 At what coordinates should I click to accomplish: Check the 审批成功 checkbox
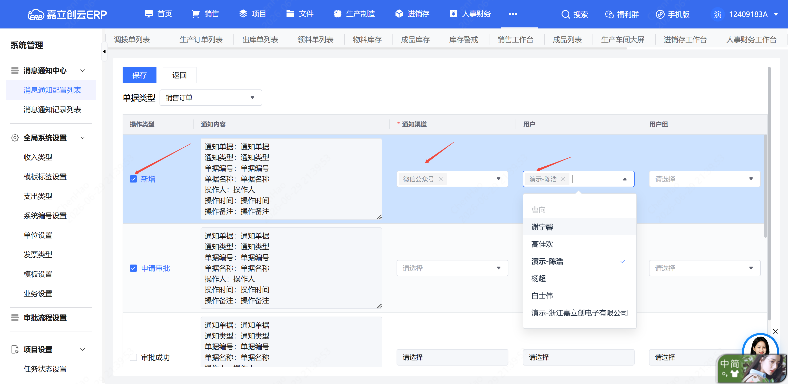(x=133, y=357)
